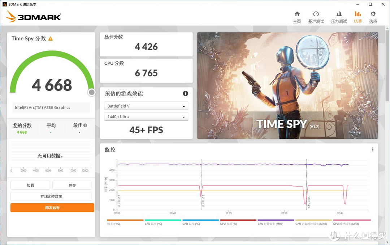This screenshot has width=390, height=245.
Task: Open 选项 settings gear icon
Action: pyautogui.click(x=373, y=14)
